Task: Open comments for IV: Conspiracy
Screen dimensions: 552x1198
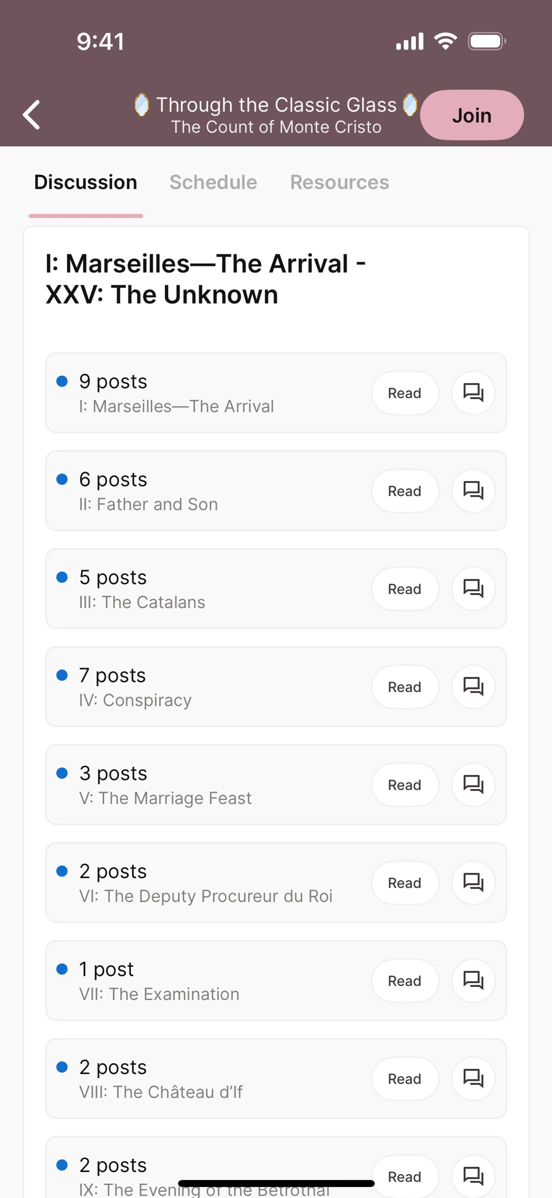Action: (x=473, y=687)
